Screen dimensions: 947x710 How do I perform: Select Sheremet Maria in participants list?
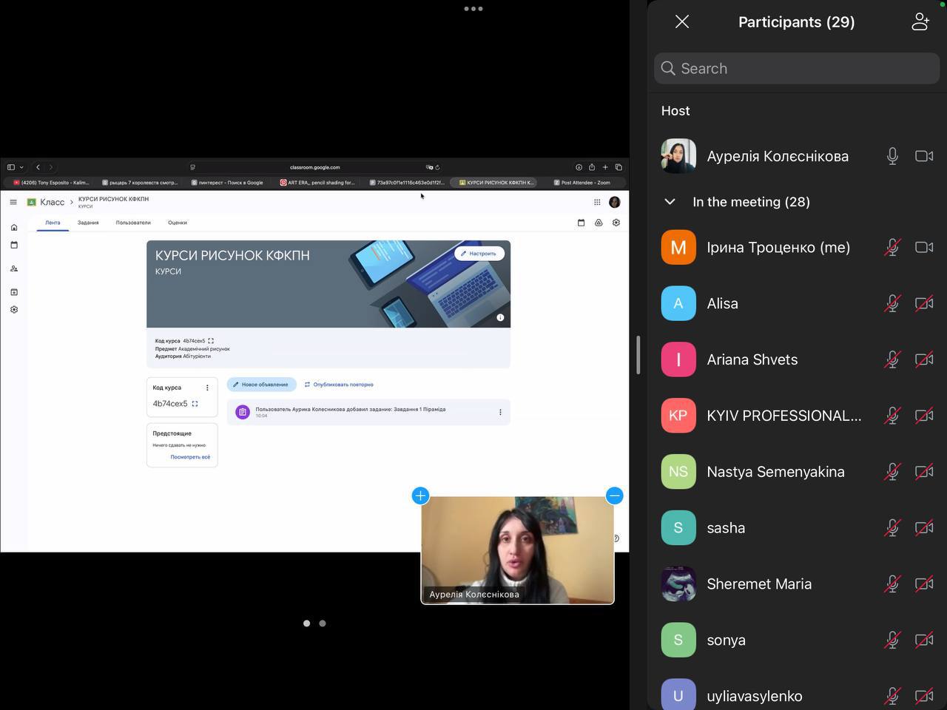coord(759,584)
